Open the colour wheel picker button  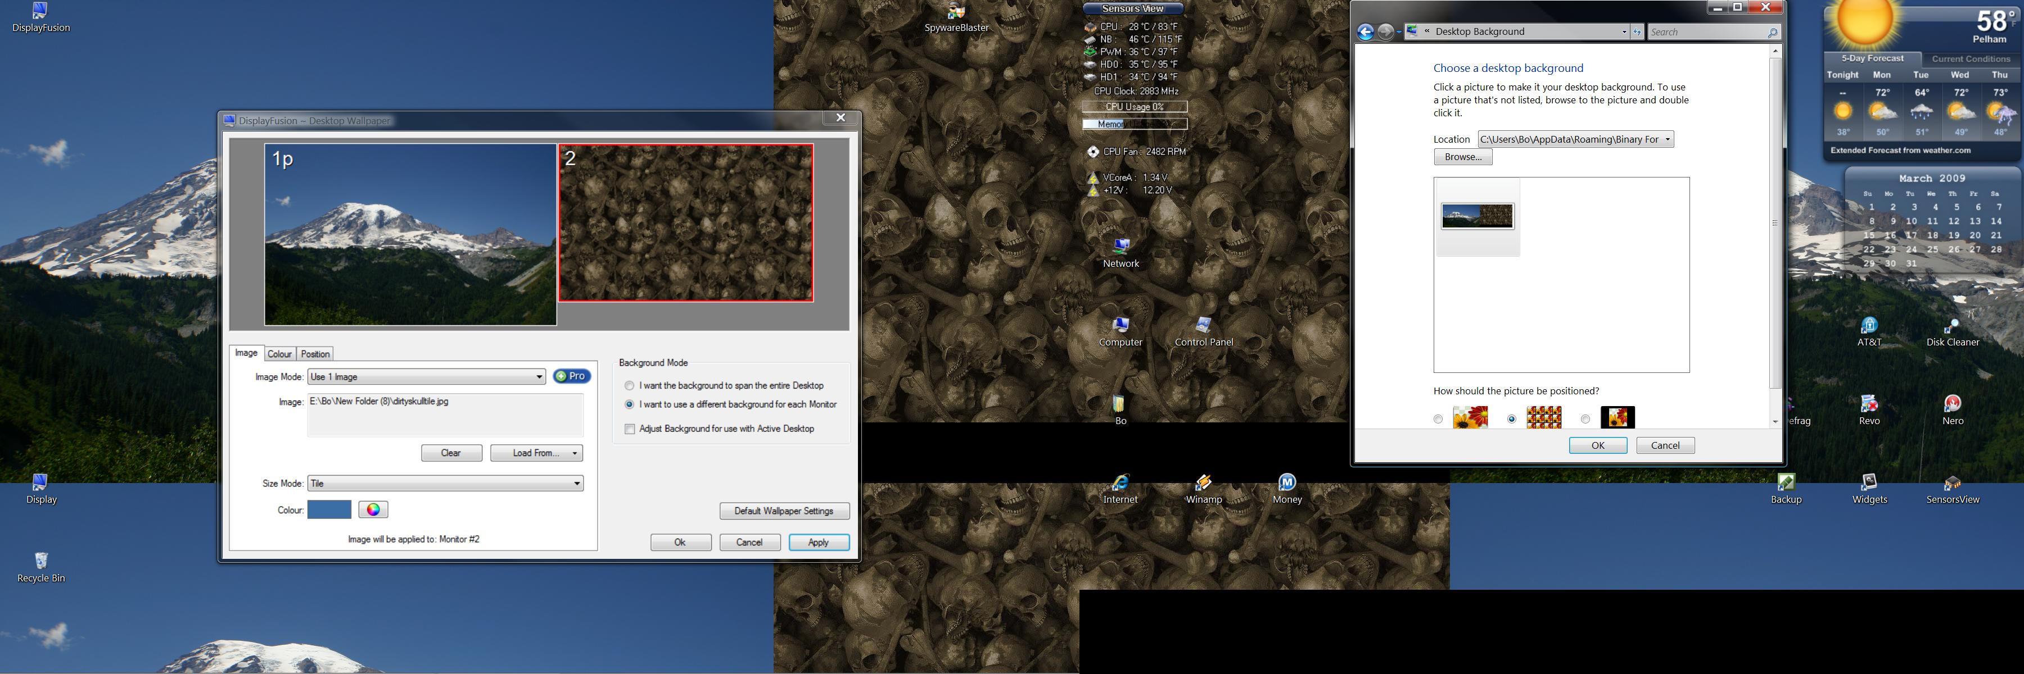click(373, 510)
